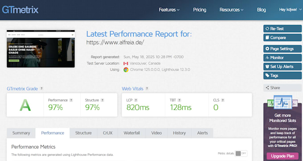The width and height of the screenshot is (303, 161).
Task: Click the Web Vitals help icon
Action: point(147,89)
